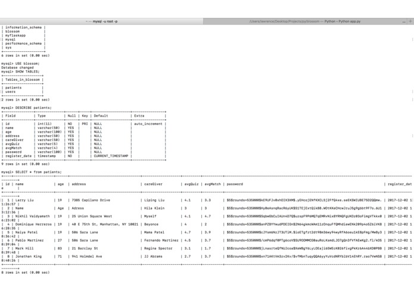Click performance_schema in the database list
Viewport: 414px width, 294px height.
[x=23, y=43]
